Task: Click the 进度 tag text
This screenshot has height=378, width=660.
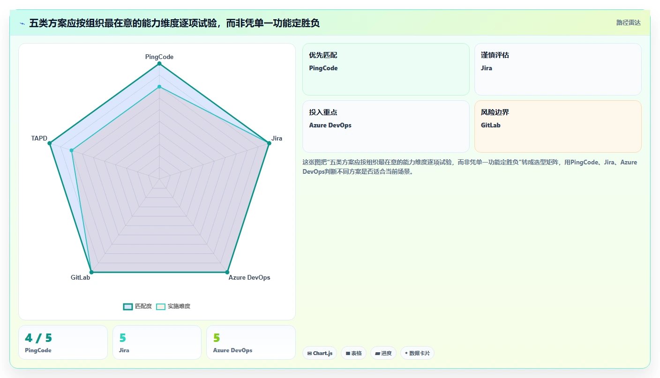Action: pos(386,353)
